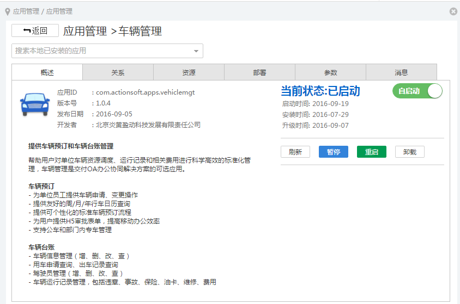Click the 车辆预订 section heading

[41, 187]
